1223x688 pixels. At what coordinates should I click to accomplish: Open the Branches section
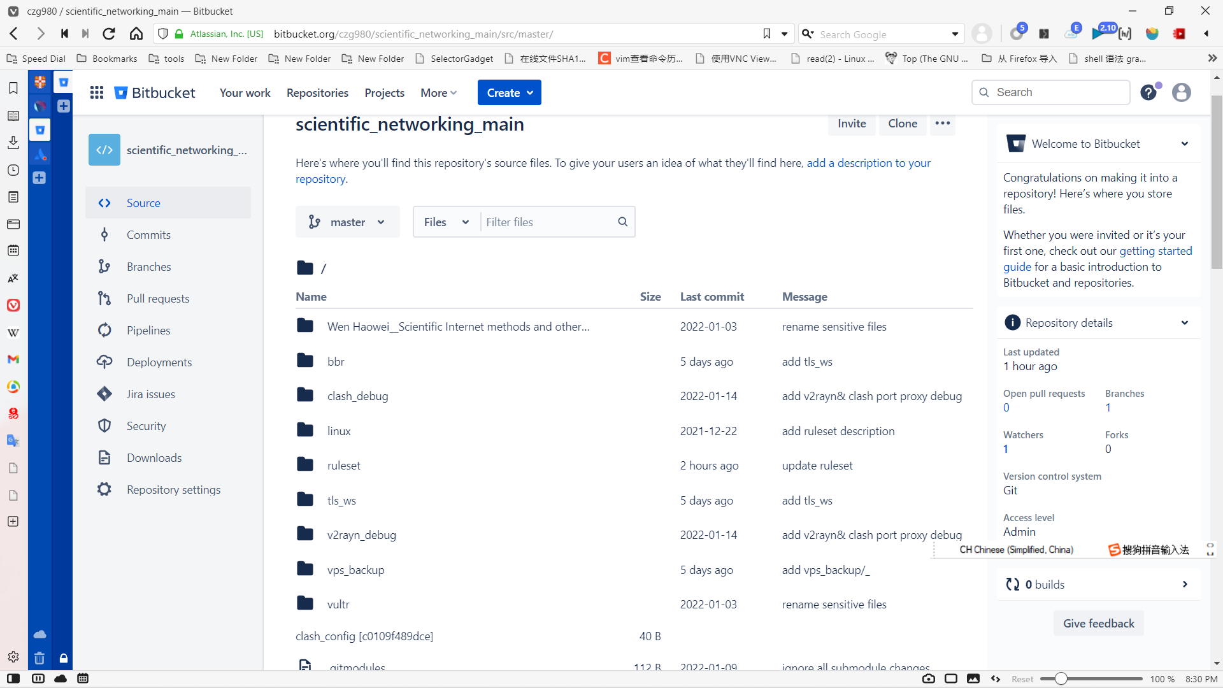pyautogui.click(x=150, y=266)
